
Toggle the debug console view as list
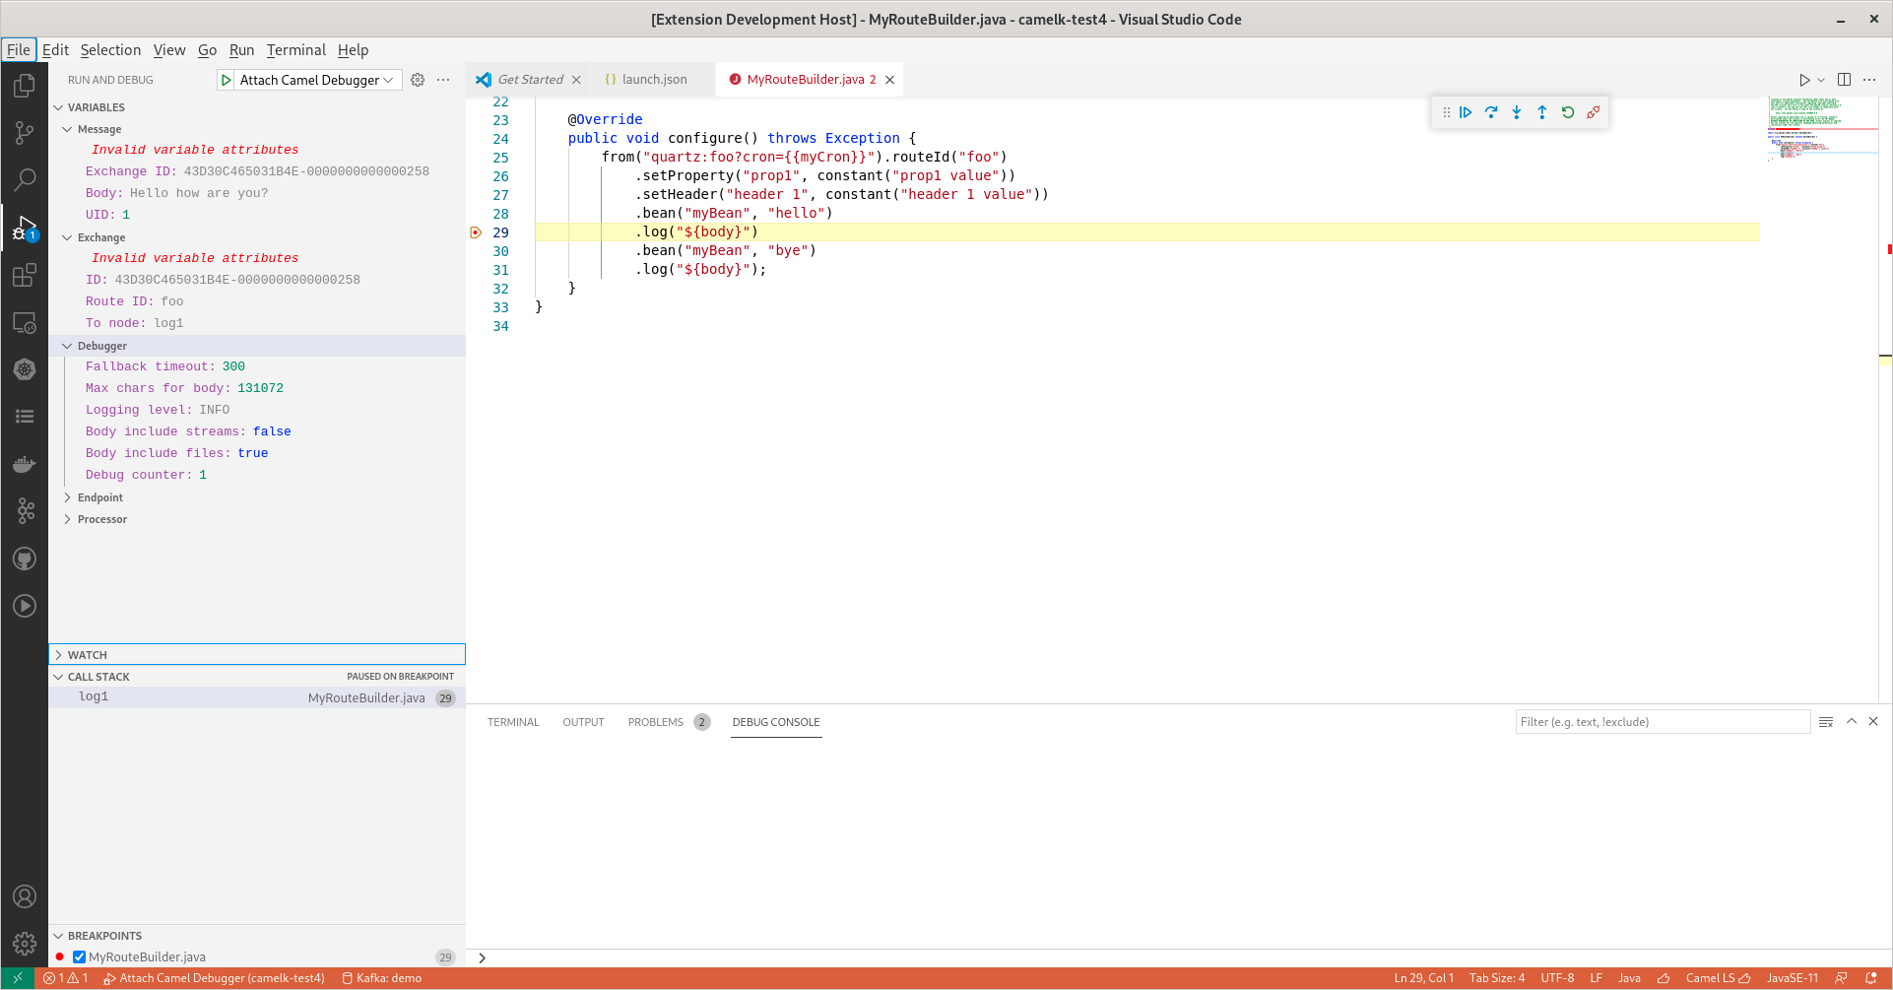pos(1826,722)
